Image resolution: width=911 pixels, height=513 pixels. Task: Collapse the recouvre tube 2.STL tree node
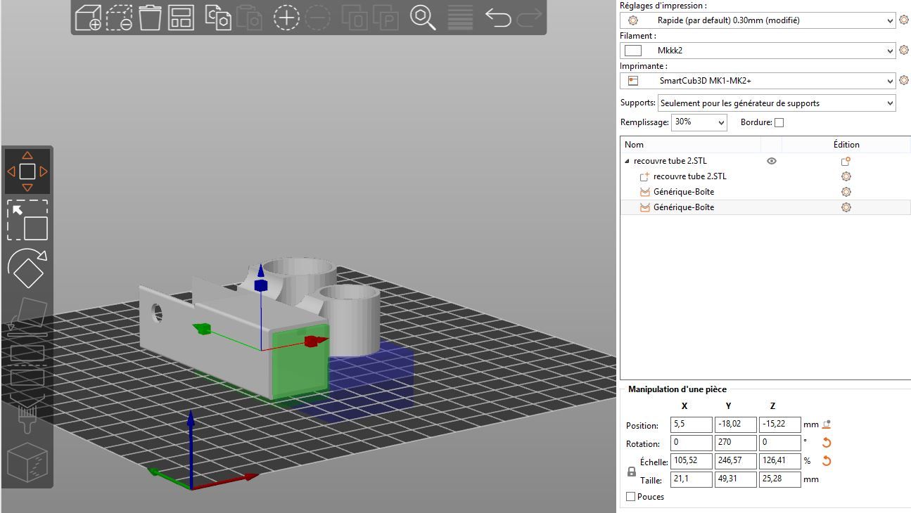tap(627, 161)
